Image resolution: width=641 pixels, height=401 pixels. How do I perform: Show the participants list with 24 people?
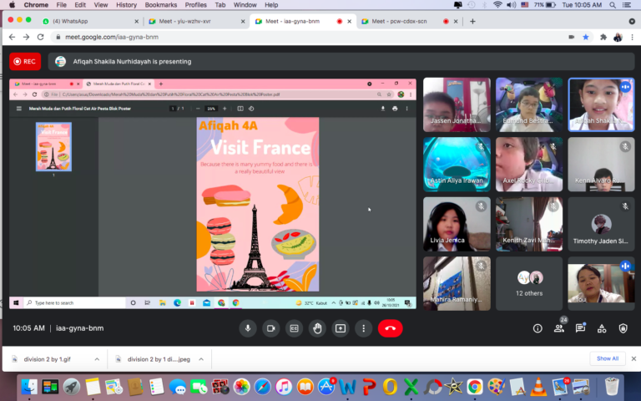559,328
